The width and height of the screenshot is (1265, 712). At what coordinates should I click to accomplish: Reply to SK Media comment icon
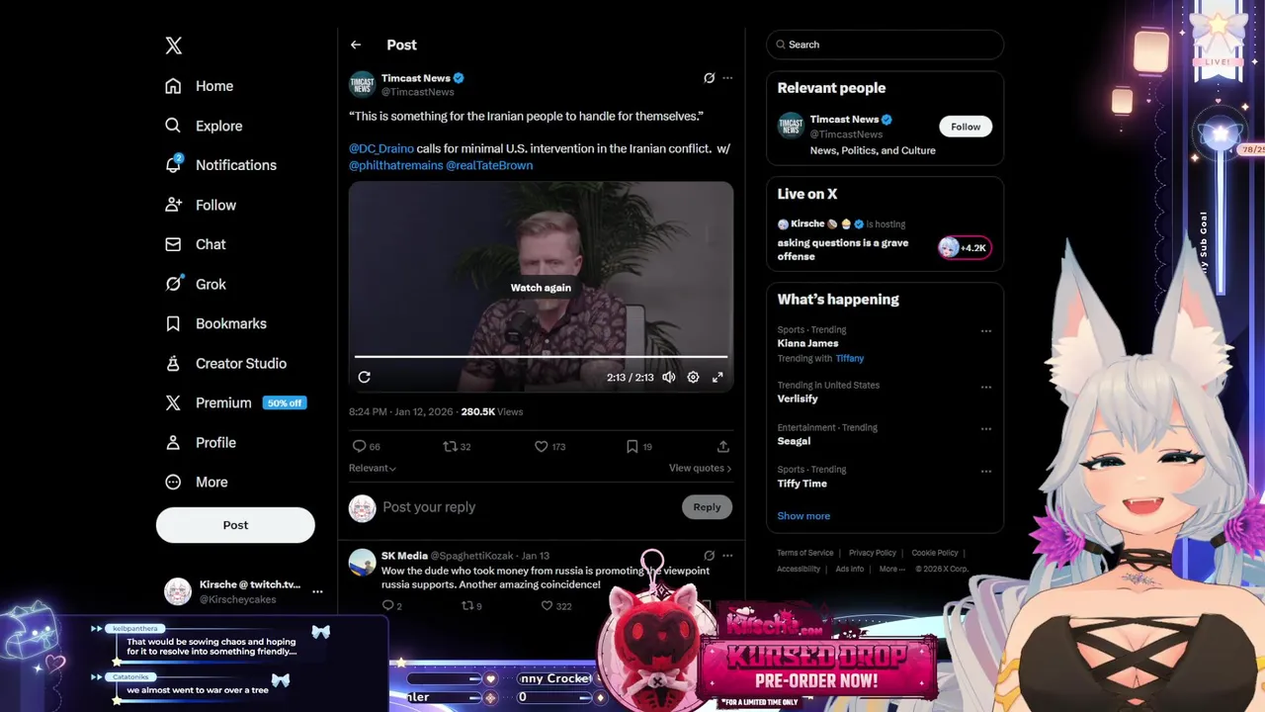pos(387,605)
